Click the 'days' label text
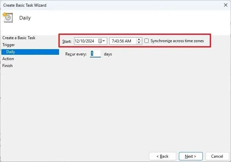Image resolution: width=231 pixels, height=162 pixels. pyautogui.click(x=108, y=54)
